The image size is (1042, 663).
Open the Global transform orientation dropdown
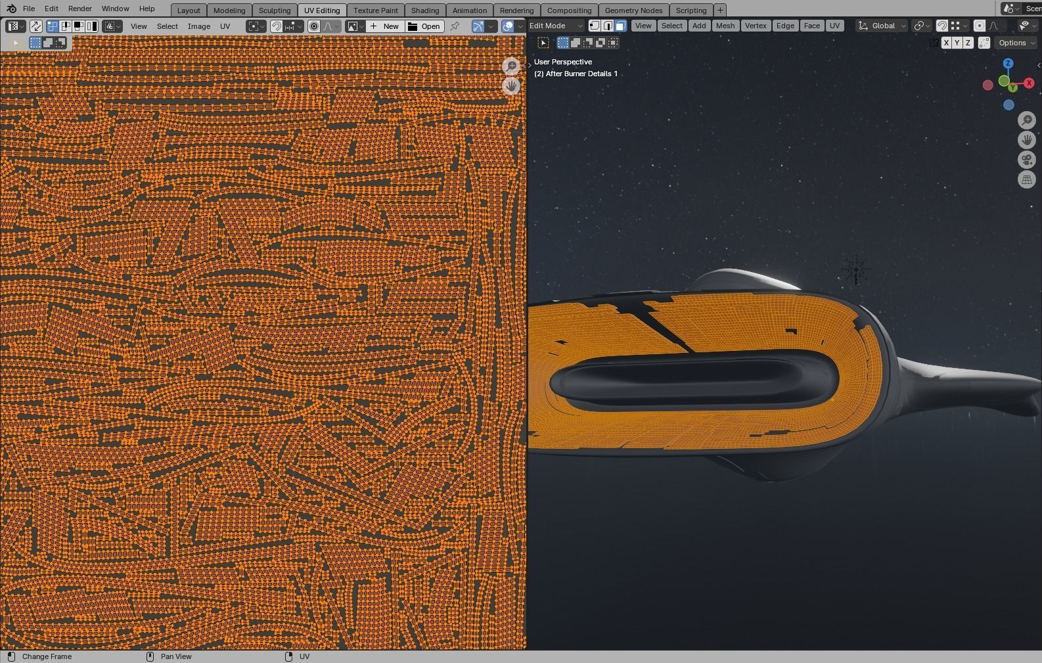882,26
